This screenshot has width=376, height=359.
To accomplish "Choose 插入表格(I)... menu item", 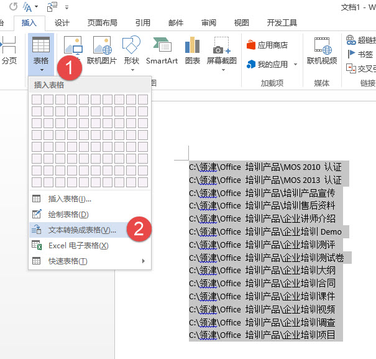I will click(89, 199).
